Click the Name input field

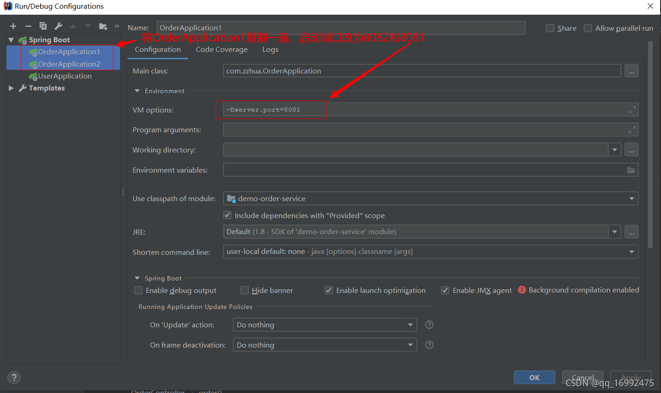[x=341, y=28]
